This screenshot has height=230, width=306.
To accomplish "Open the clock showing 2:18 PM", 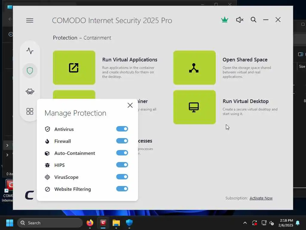I will tap(286, 223).
